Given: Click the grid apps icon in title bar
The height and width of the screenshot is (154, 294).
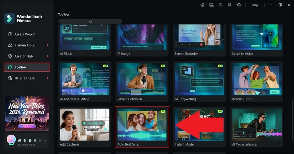Looking at the screenshot, I should 230,5.
